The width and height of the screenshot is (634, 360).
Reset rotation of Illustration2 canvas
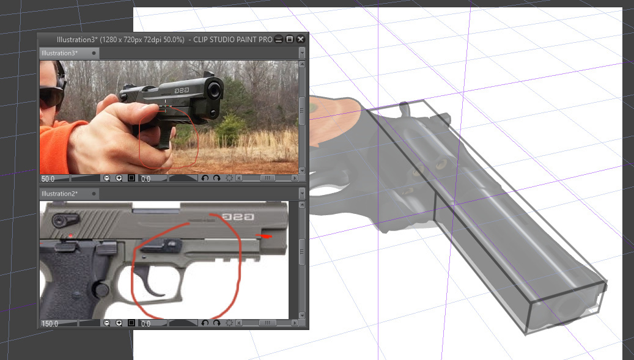pos(229,323)
